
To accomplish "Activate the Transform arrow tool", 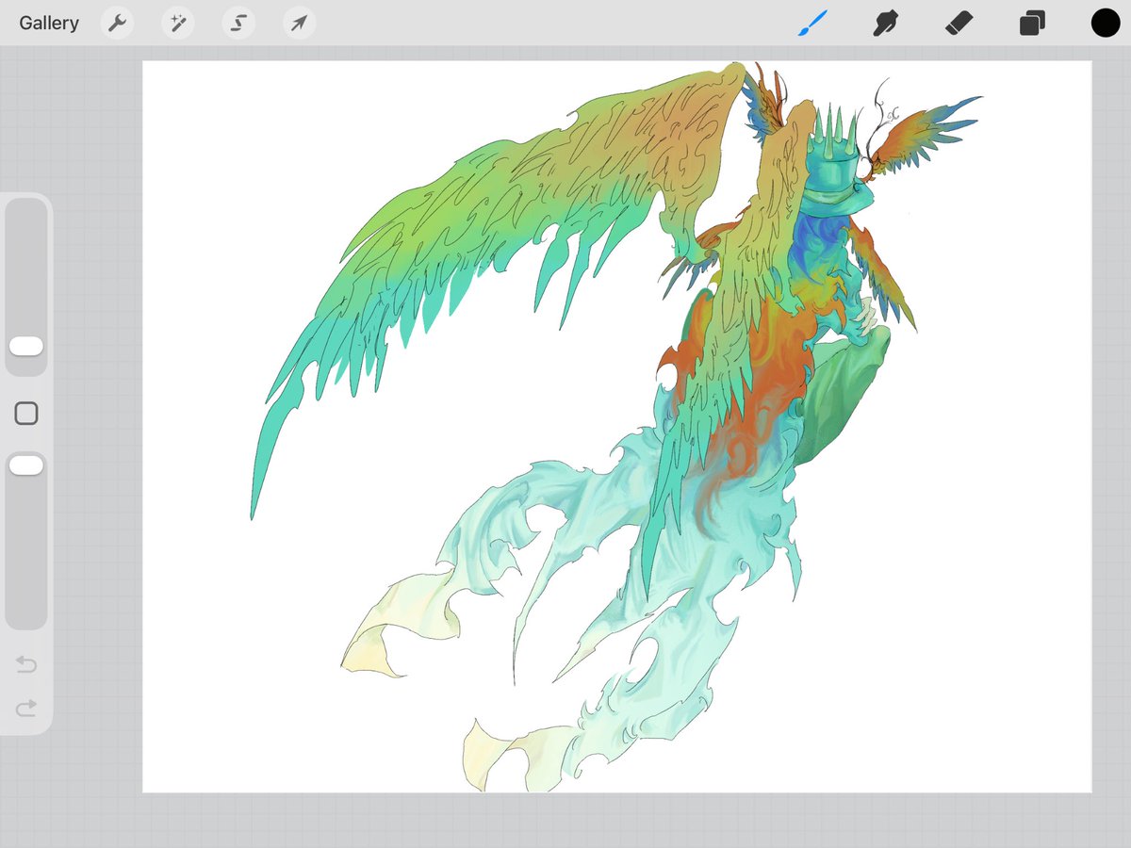I will coord(299,24).
